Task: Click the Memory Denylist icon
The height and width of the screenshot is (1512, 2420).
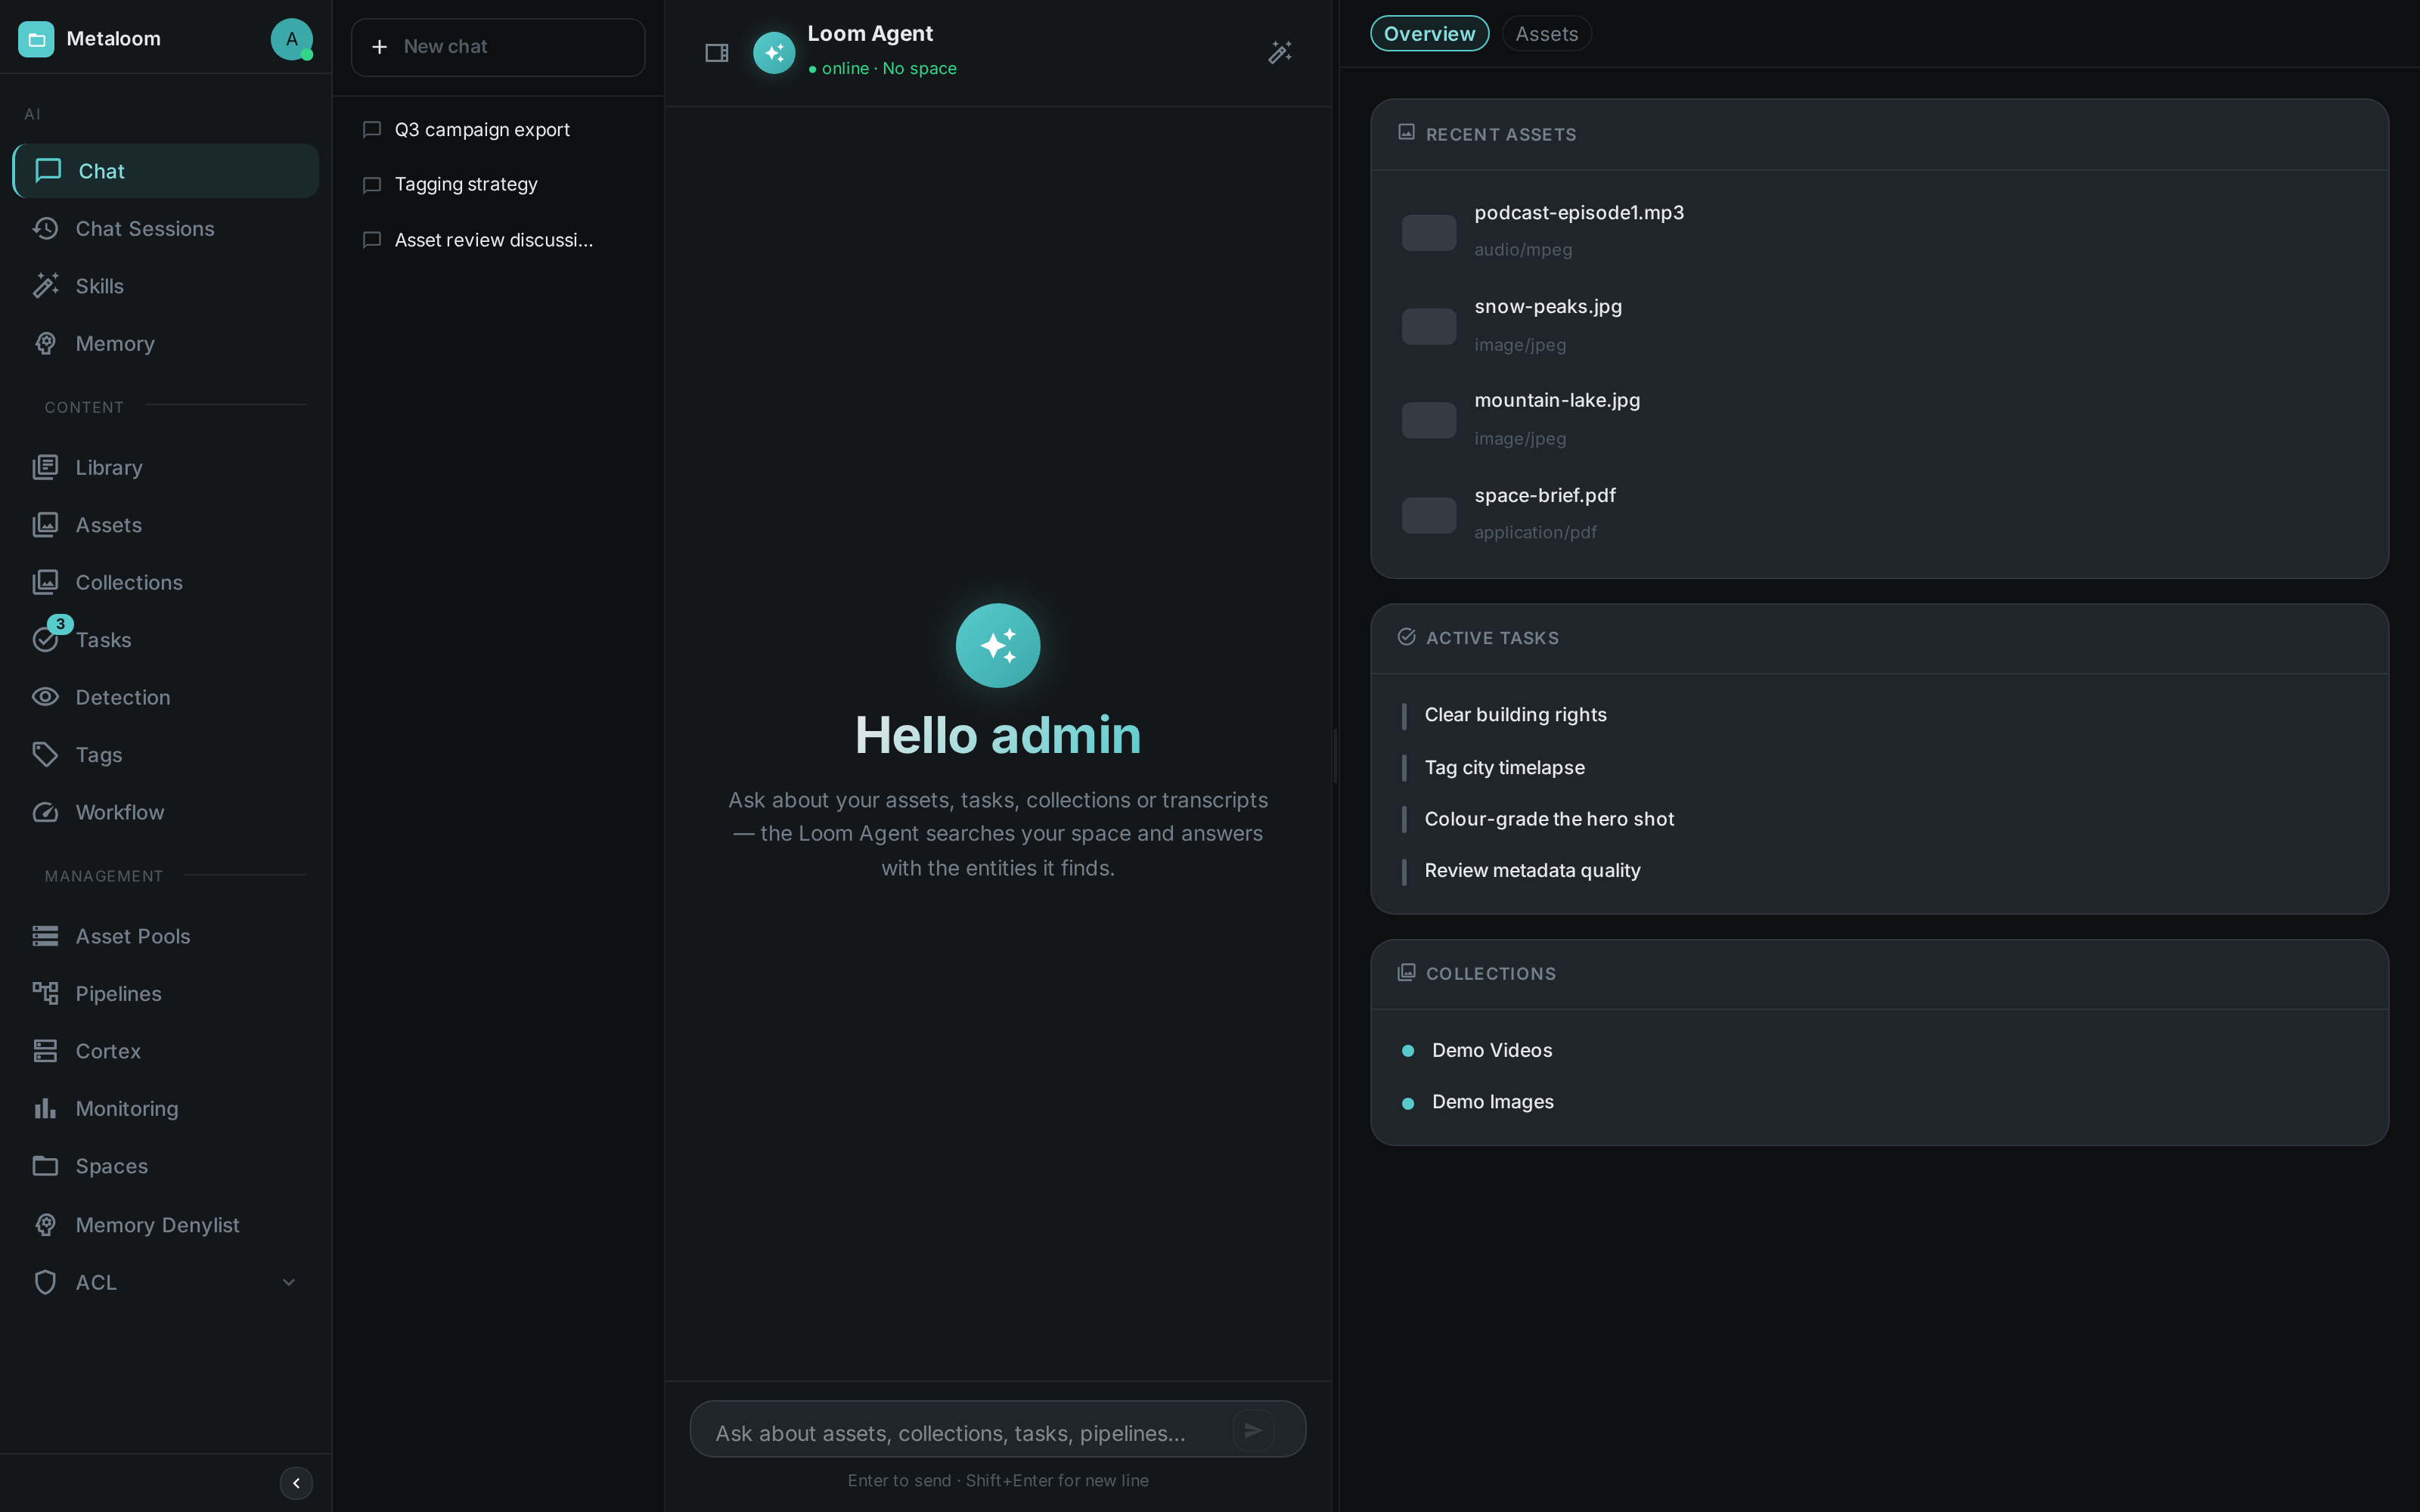Action: click(x=45, y=1225)
